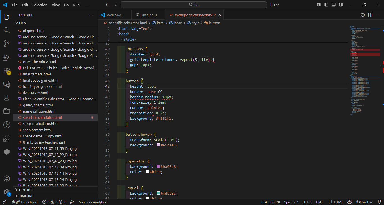Screen dimensions: 384x205
Task: Start Go Live server from status bar
Action: tap(365, 202)
